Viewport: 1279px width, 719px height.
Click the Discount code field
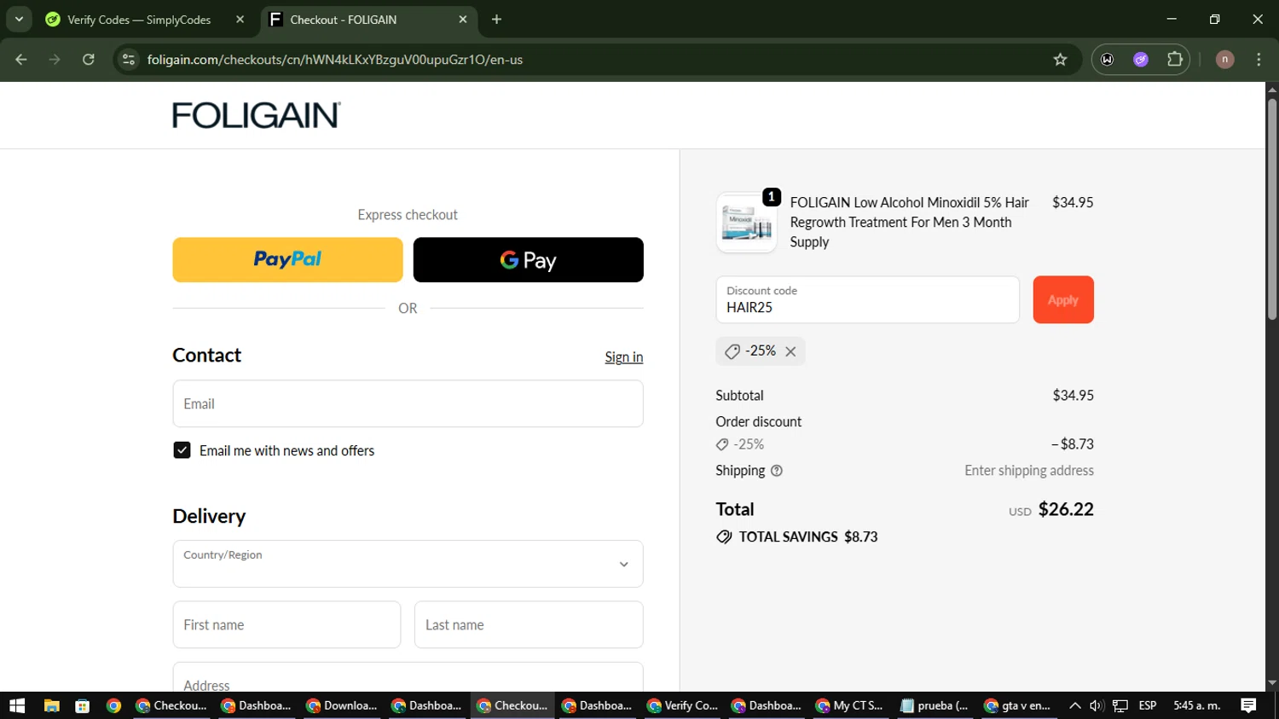(x=867, y=299)
